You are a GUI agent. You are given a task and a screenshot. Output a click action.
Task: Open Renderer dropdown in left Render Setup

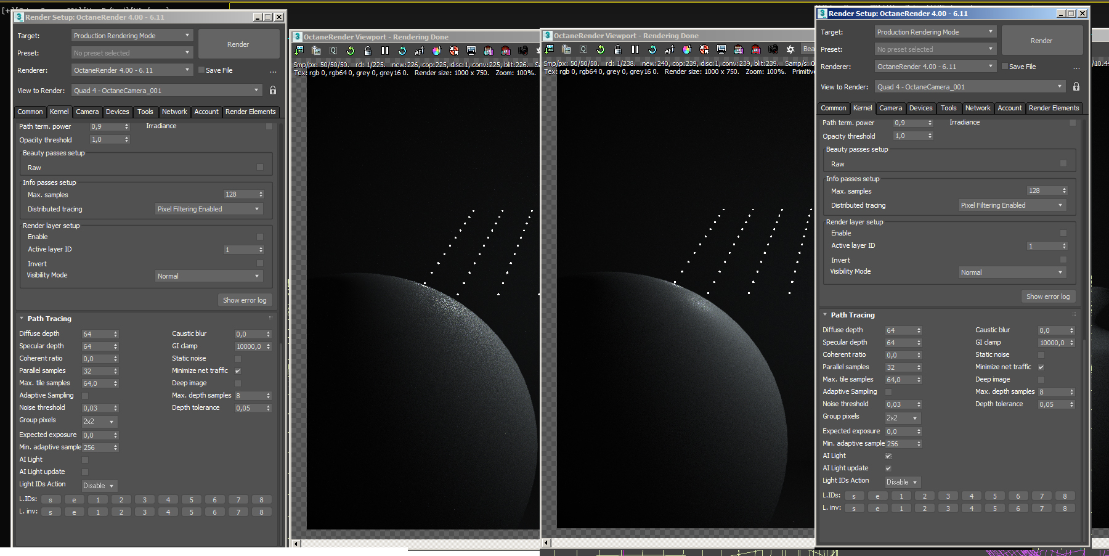(132, 70)
